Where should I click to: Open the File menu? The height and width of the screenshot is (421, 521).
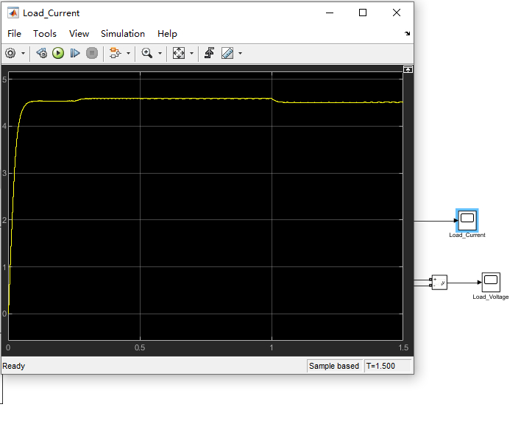pos(14,34)
